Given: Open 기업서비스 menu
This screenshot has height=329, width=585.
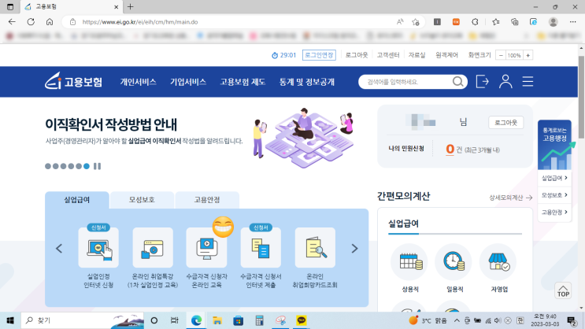Looking at the screenshot, I should (x=188, y=82).
